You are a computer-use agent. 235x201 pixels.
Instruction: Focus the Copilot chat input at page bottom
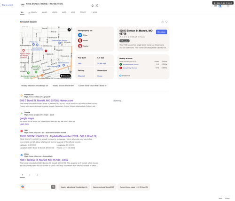38,187
